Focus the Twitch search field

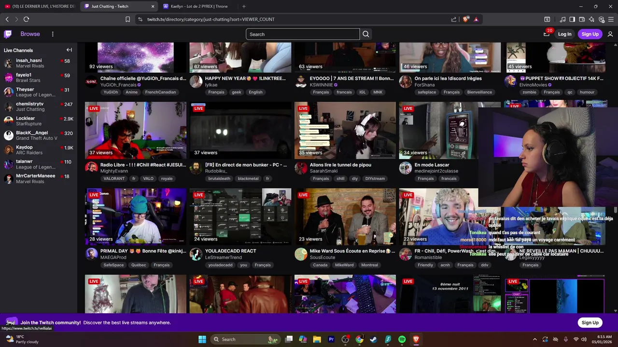(x=303, y=34)
